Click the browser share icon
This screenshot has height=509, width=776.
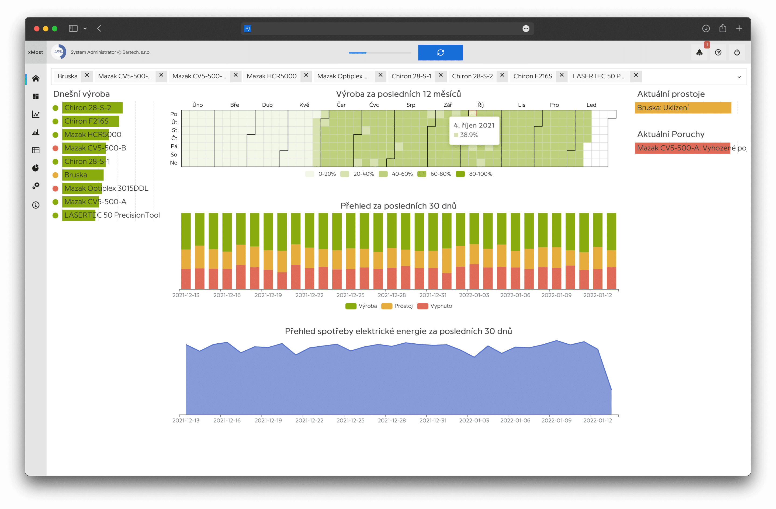[723, 28]
